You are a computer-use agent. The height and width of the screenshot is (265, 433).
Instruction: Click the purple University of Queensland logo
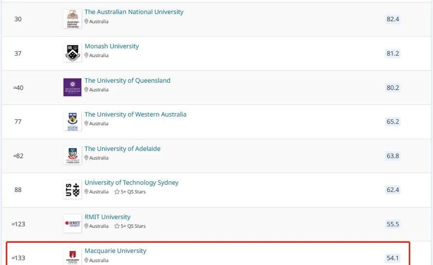(x=72, y=87)
